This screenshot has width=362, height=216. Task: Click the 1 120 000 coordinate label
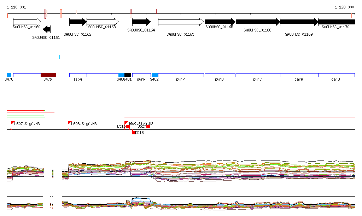coord(344,7)
